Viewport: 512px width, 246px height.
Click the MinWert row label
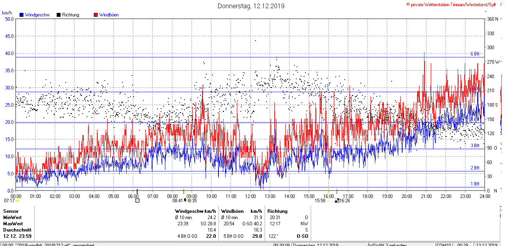[13, 217]
